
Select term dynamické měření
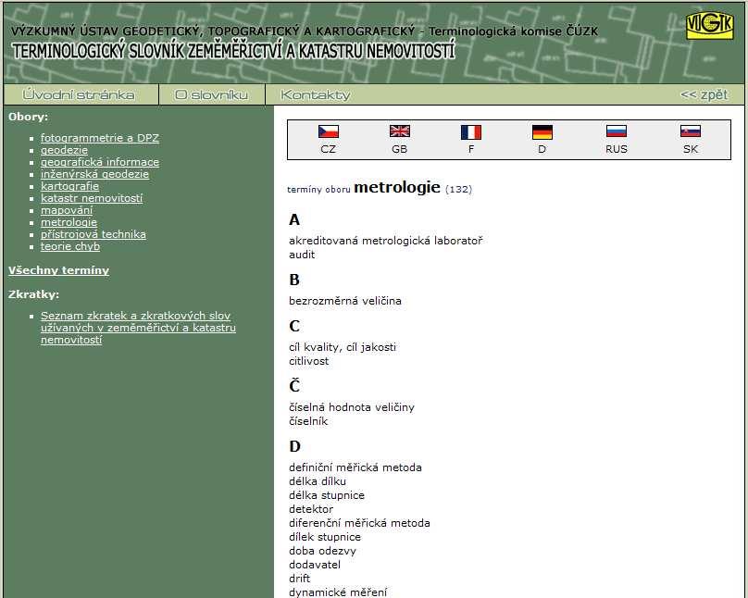[x=338, y=592]
